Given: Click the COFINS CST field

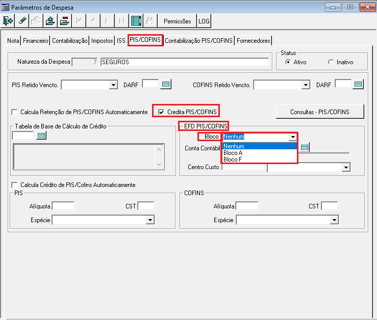Looking at the screenshot, I should click(330, 206).
